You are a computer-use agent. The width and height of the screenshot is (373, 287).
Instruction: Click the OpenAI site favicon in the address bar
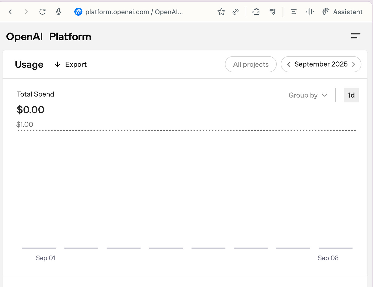coord(78,12)
